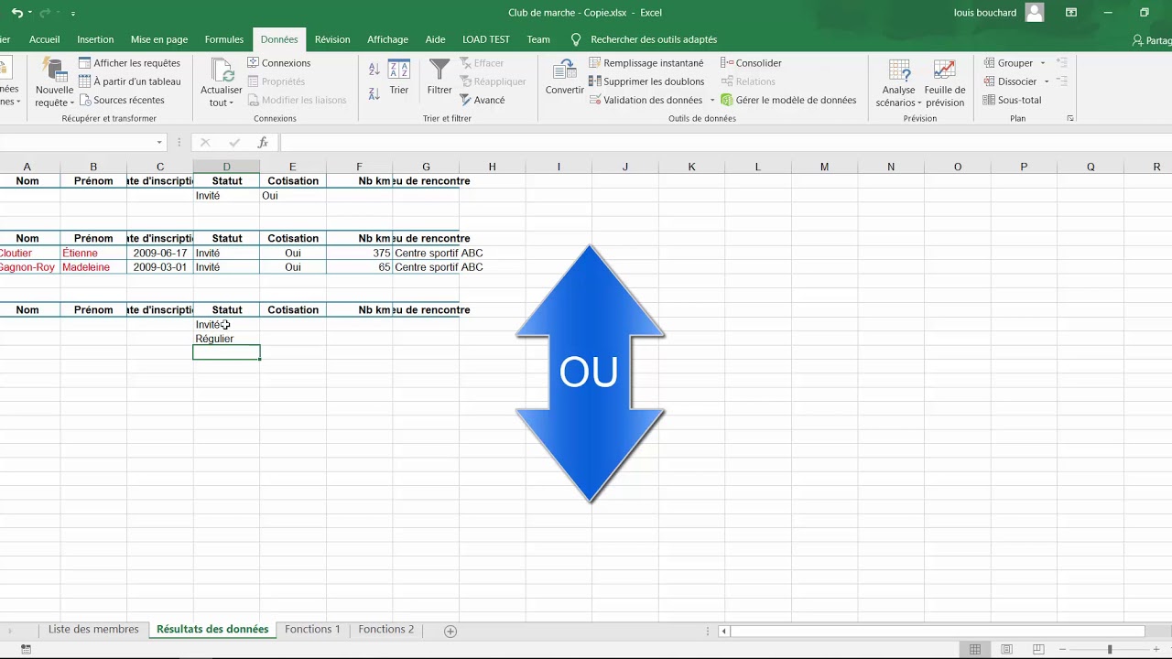Open Plan group dialog launcher
The image size is (1172, 659).
[1070, 119]
